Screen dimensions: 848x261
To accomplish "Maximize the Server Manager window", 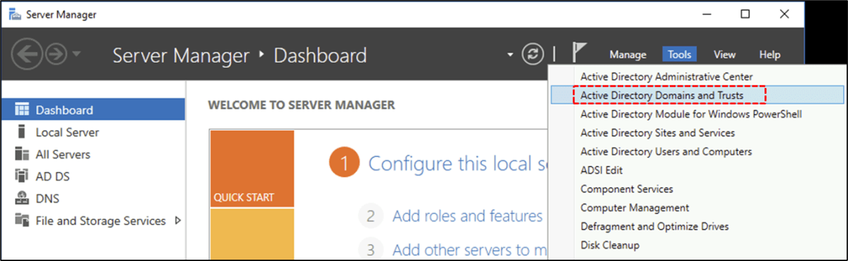I will (746, 14).
